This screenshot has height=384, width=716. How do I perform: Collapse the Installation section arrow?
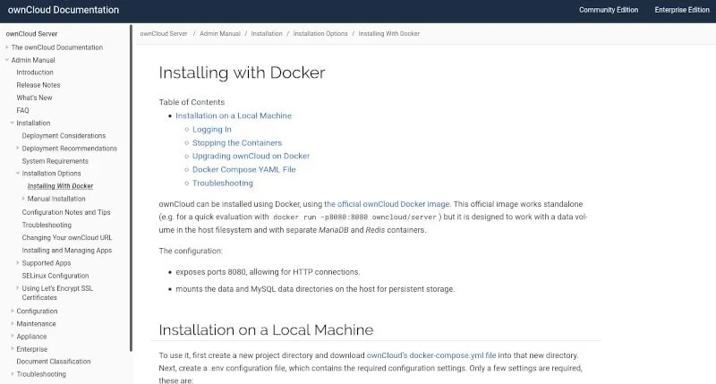(13, 123)
